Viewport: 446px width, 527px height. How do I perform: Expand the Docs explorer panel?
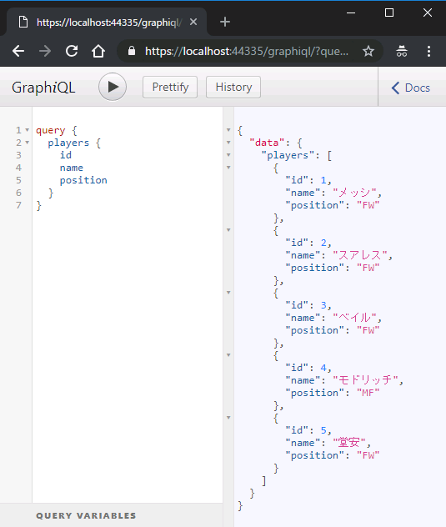411,88
